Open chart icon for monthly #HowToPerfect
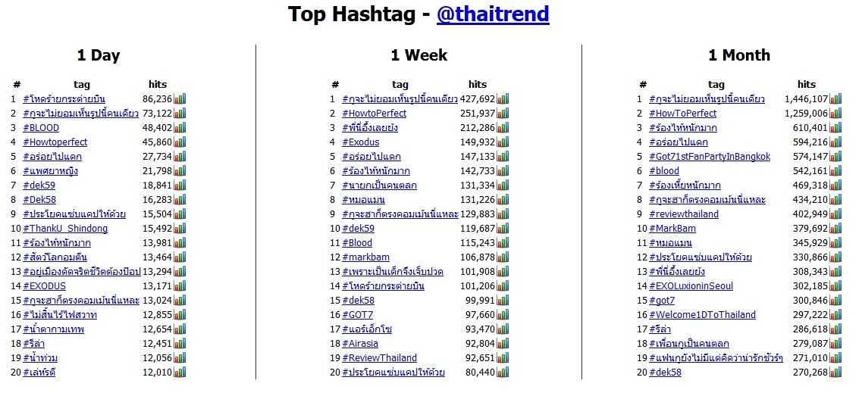The height and width of the screenshot is (396, 865). click(835, 113)
